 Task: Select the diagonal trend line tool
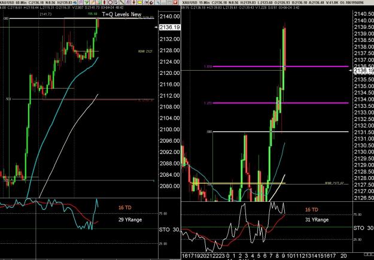pos(122,2)
